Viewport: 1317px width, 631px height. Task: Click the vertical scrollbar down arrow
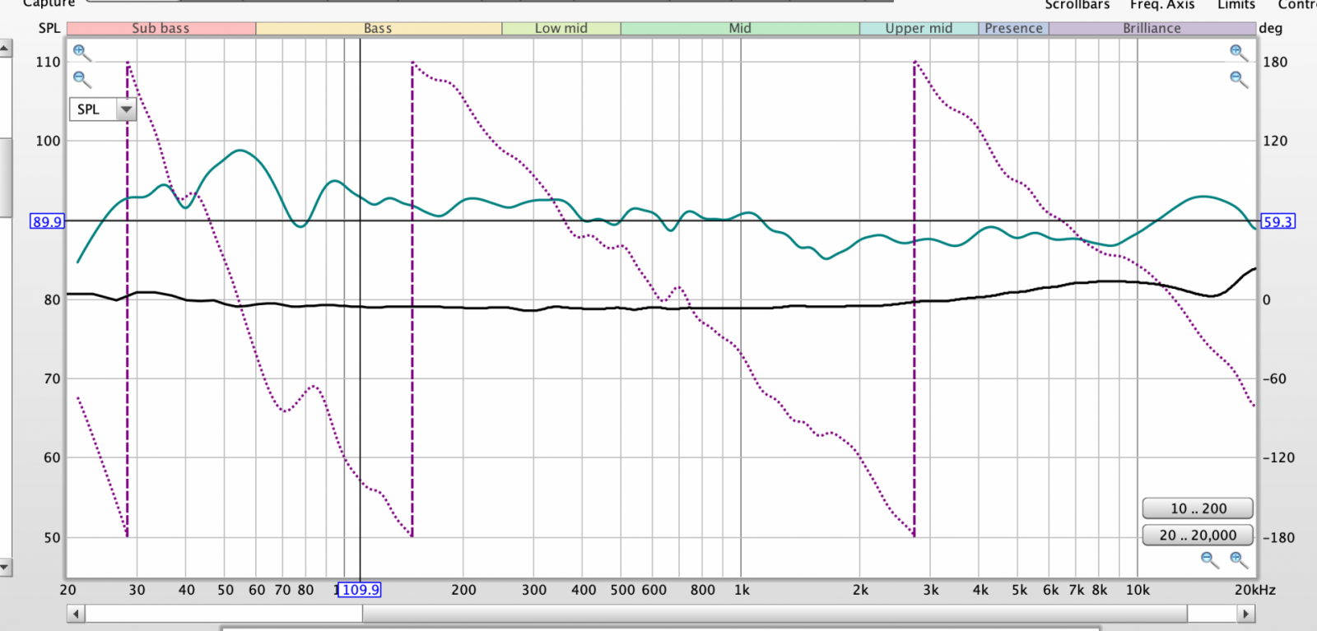click(5, 567)
